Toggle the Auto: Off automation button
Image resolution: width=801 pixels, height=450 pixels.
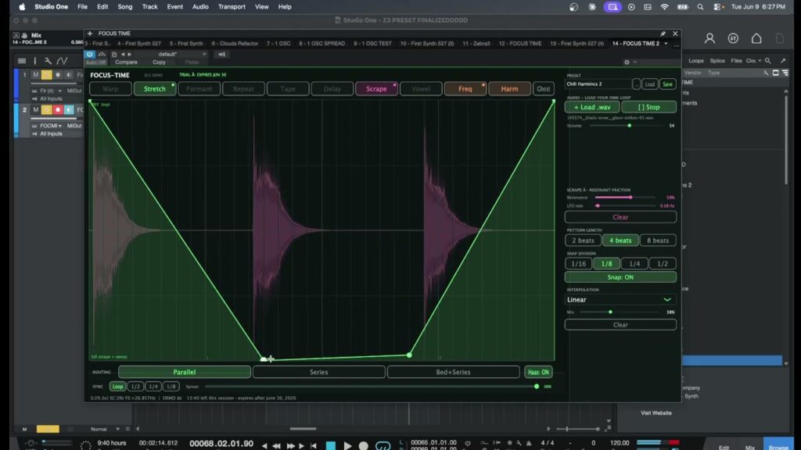[95, 62]
